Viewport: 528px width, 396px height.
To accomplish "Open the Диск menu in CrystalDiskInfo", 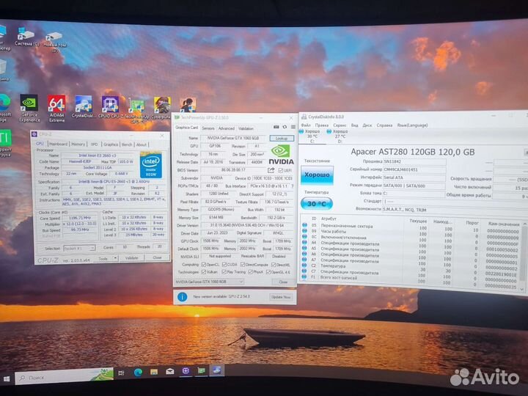I will pos(367,125).
